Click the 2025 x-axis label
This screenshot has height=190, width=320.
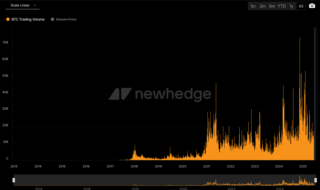pos(303,166)
